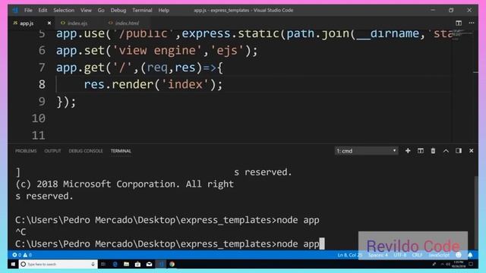Open Mail app from taskbar
Screen dimensions: 486x273
pyautogui.click(x=149, y=264)
